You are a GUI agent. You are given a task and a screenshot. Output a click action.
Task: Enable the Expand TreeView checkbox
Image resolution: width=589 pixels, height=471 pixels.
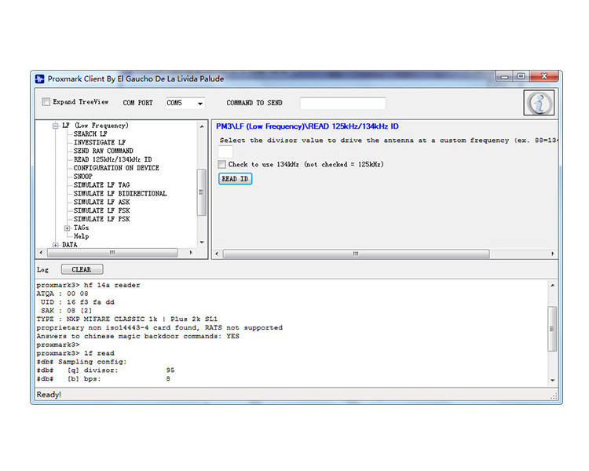pyautogui.click(x=46, y=102)
